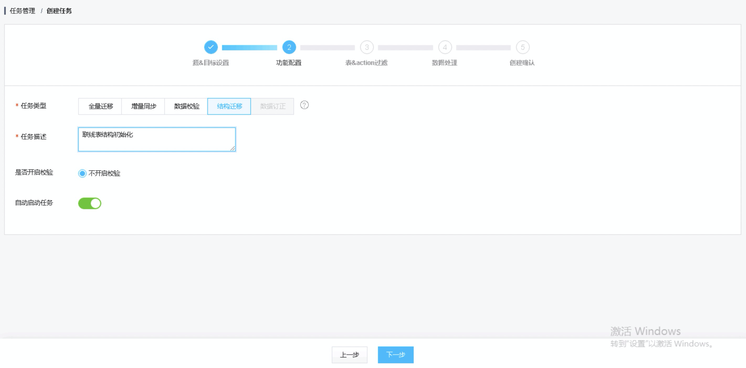Viewport: 746px width, 368px height.
Task: Click the help question mark icon
Action: [304, 105]
